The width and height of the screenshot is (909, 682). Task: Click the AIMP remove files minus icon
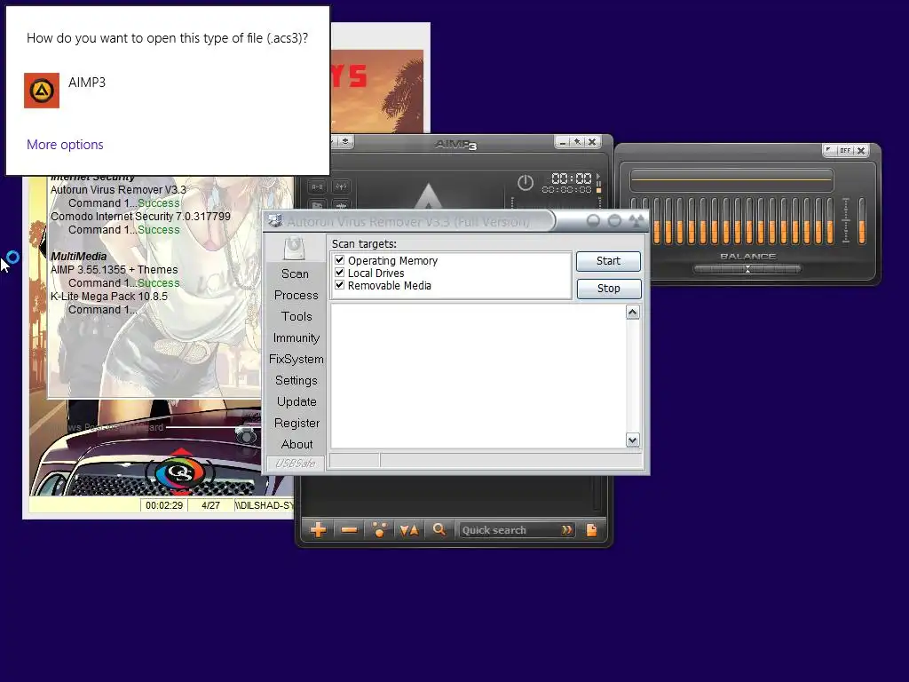coord(349,529)
